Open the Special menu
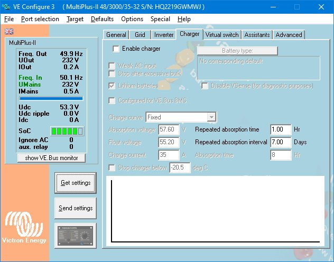 click(160, 19)
